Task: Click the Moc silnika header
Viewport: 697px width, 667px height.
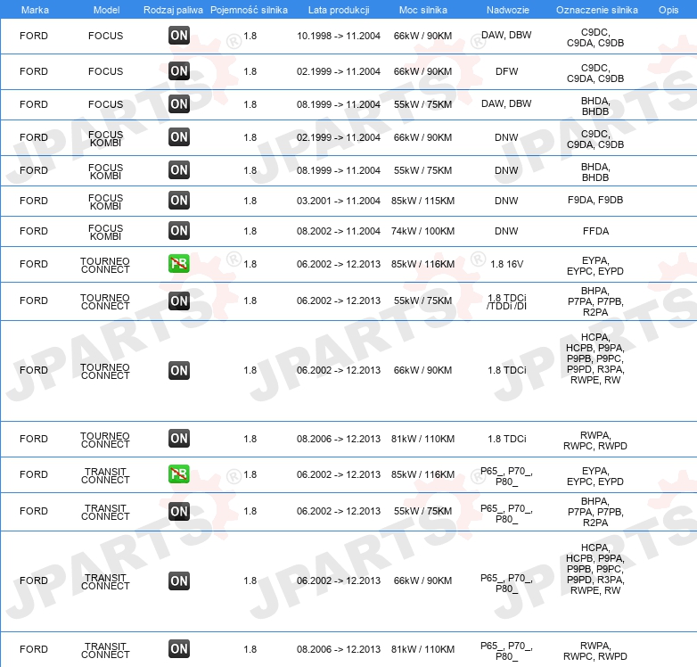Action: pos(423,10)
